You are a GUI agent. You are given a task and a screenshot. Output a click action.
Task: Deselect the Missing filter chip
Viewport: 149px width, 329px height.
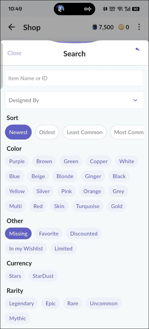pos(18,234)
